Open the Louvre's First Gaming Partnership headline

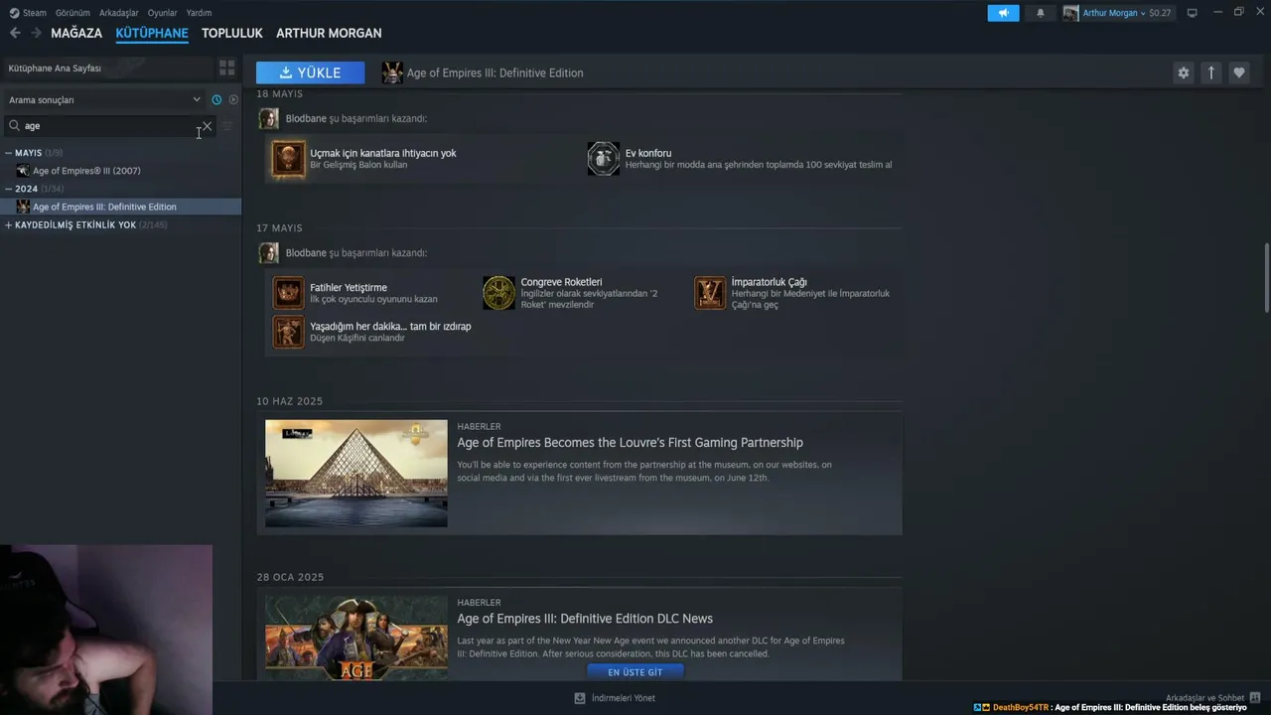point(630,443)
